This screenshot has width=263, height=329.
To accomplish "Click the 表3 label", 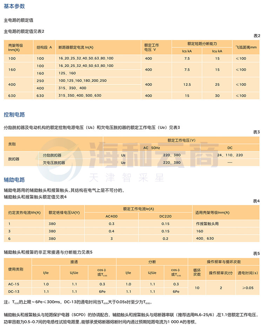I will tap(256, 132).
